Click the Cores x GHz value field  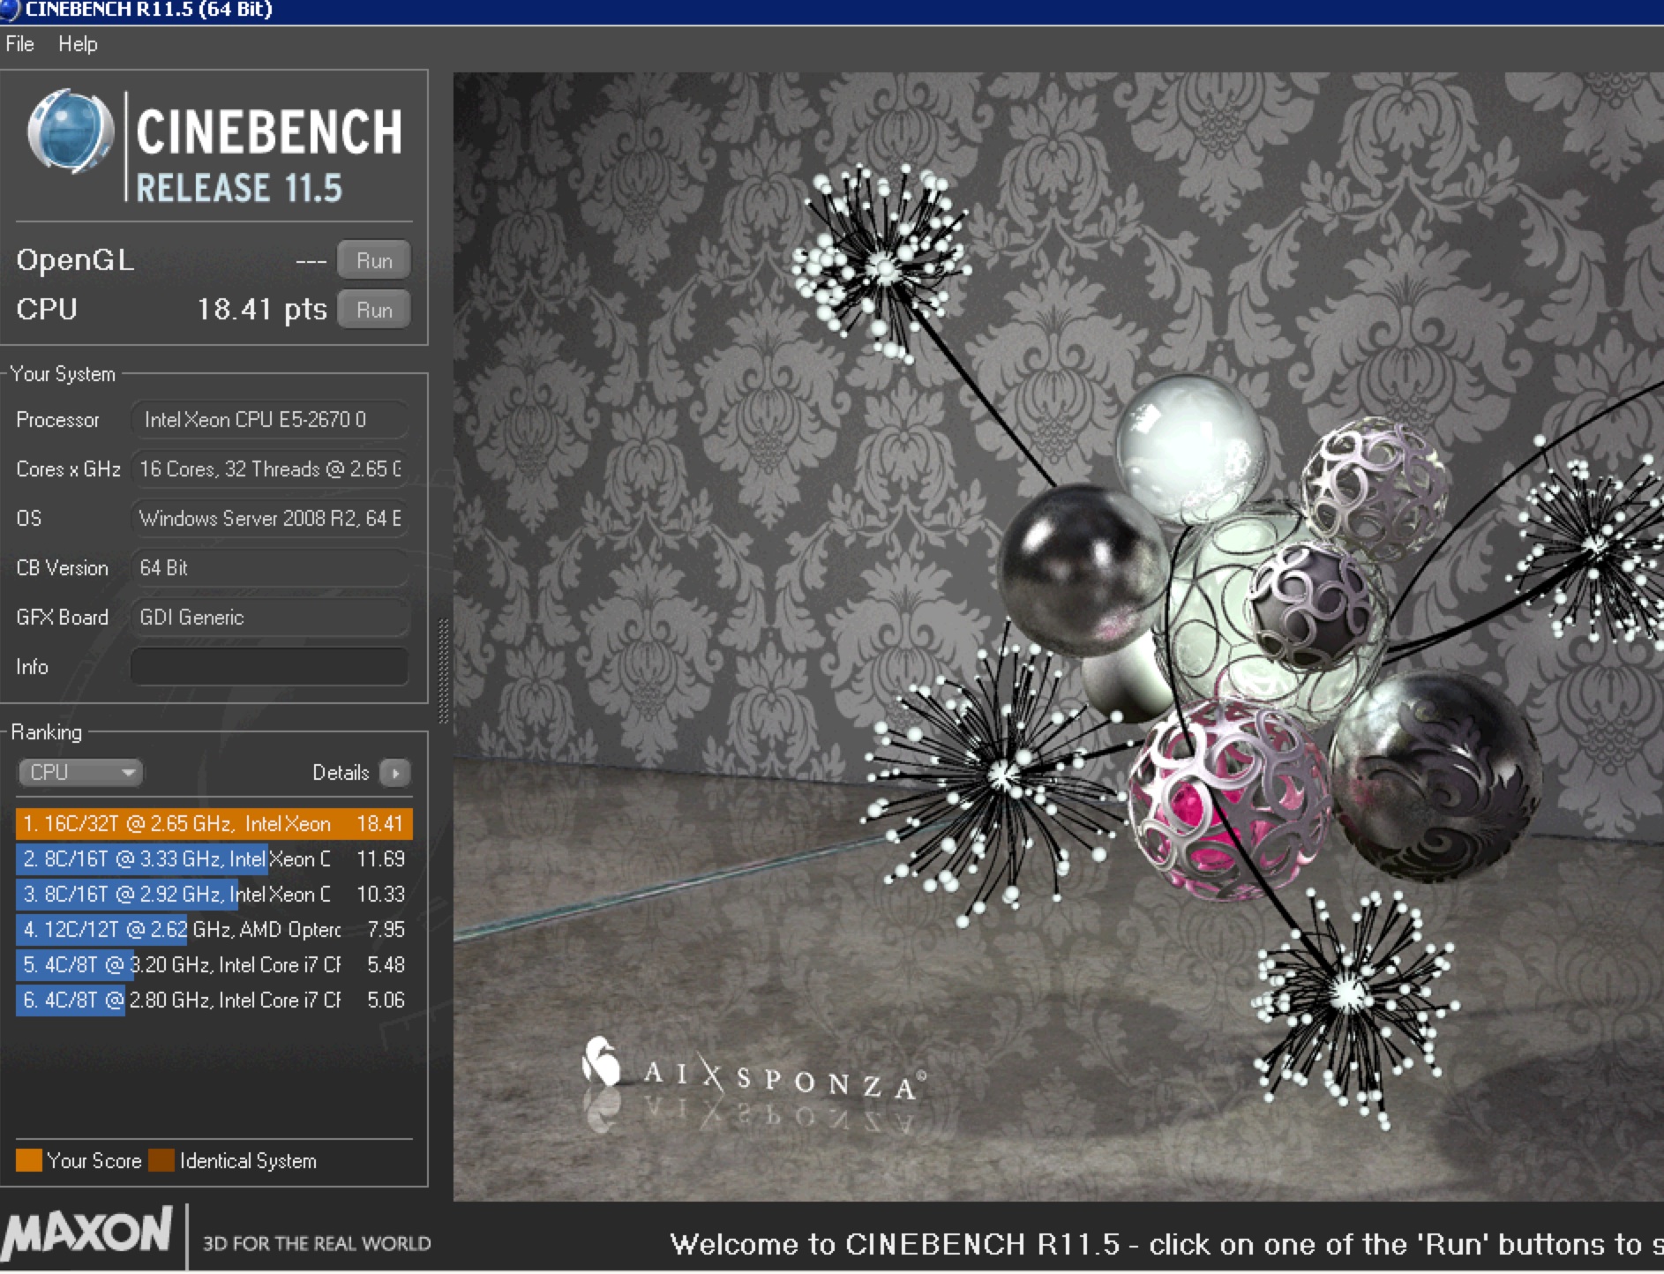[x=269, y=469]
